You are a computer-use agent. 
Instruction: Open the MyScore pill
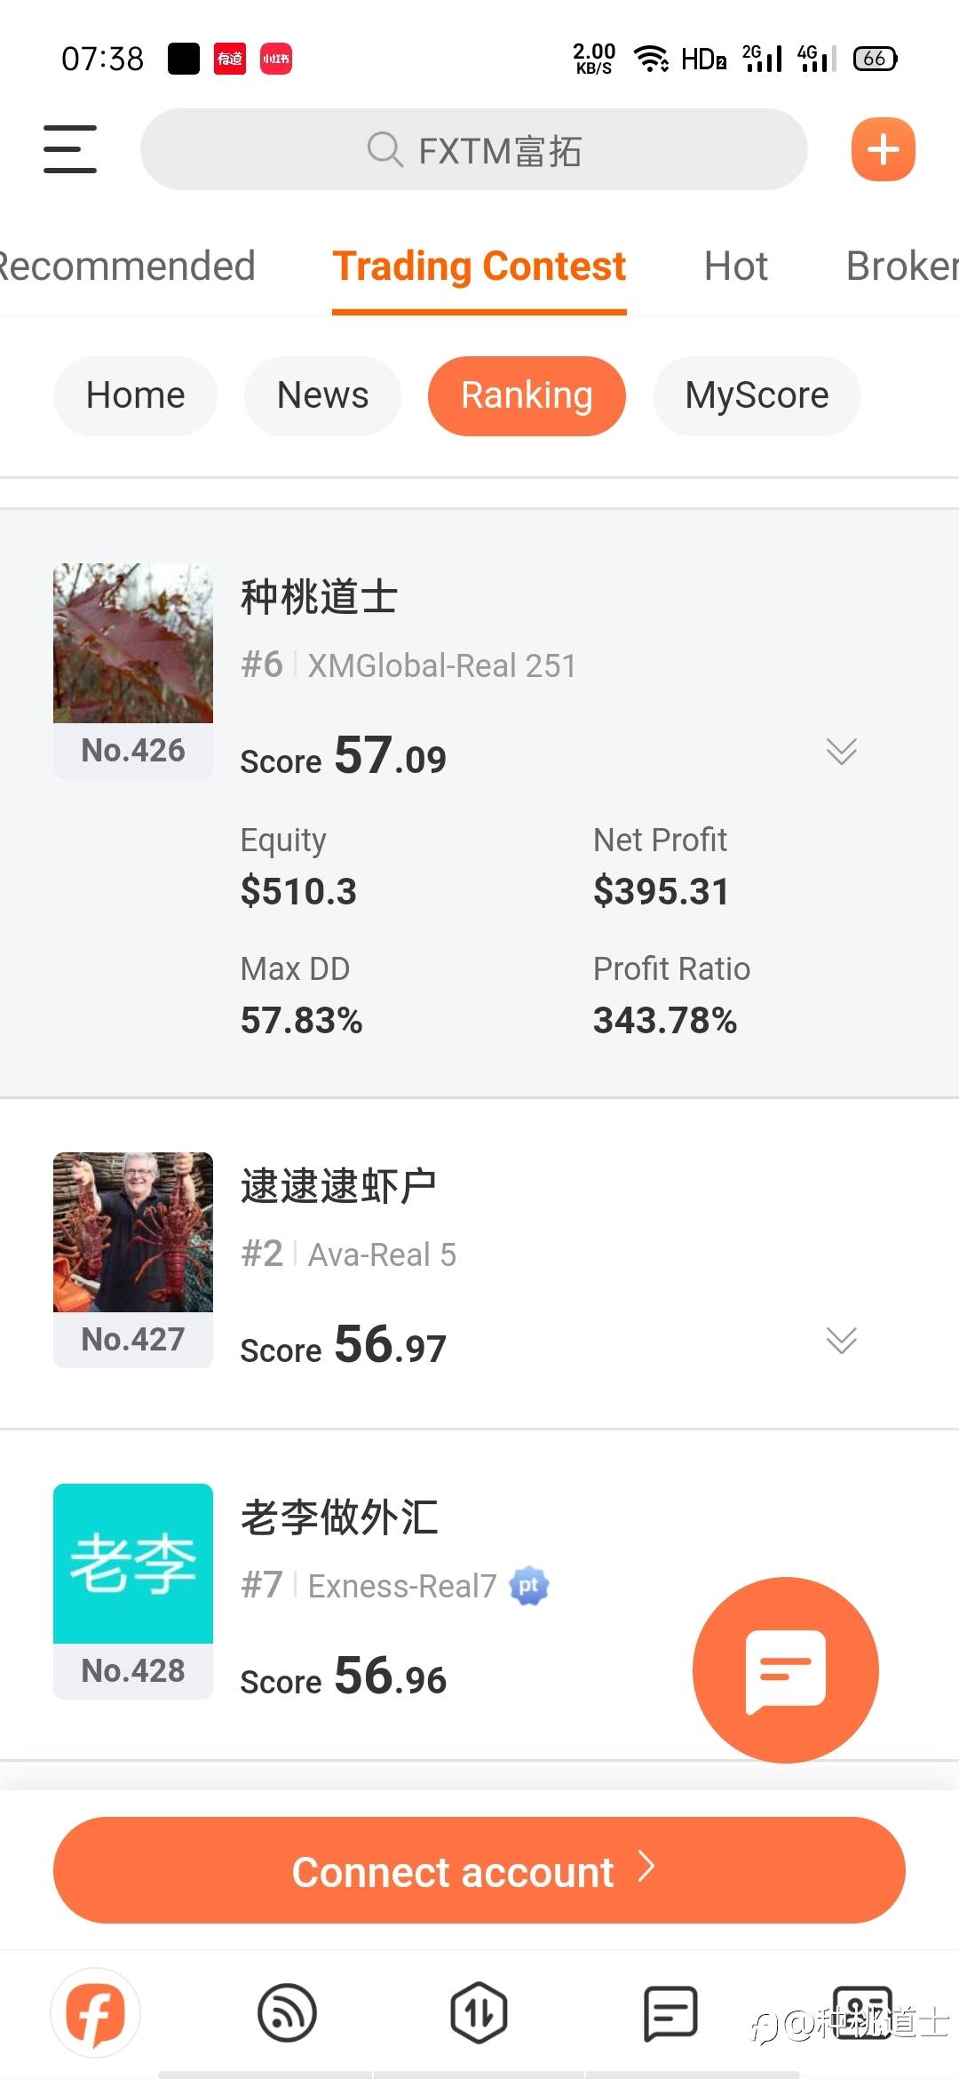[757, 395]
